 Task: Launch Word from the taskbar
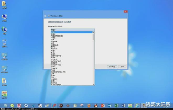click(x=123, y=106)
